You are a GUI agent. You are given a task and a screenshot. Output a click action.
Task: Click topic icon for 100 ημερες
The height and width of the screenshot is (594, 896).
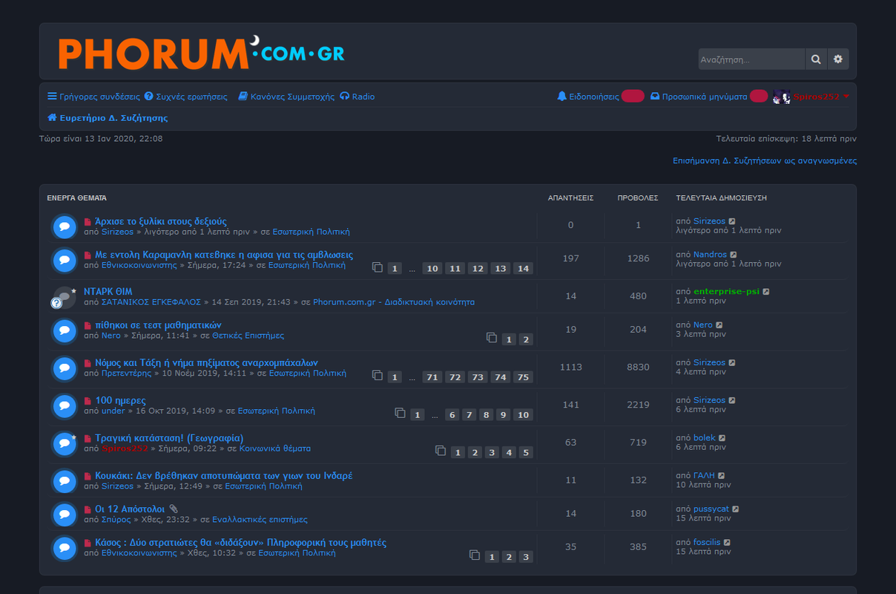click(65, 406)
